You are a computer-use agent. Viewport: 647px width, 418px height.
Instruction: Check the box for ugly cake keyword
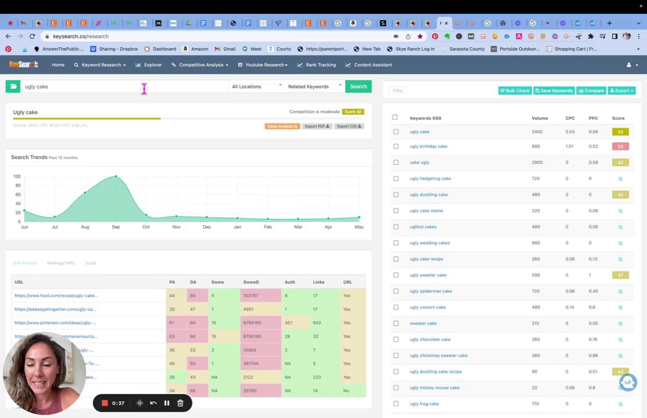click(x=396, y=132)
